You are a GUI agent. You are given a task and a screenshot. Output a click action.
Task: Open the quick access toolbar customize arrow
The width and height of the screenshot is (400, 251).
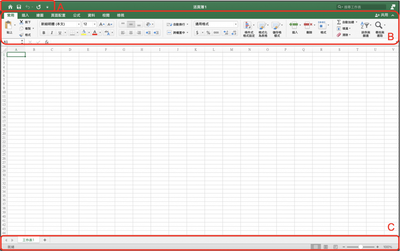[x=47, y=7]
